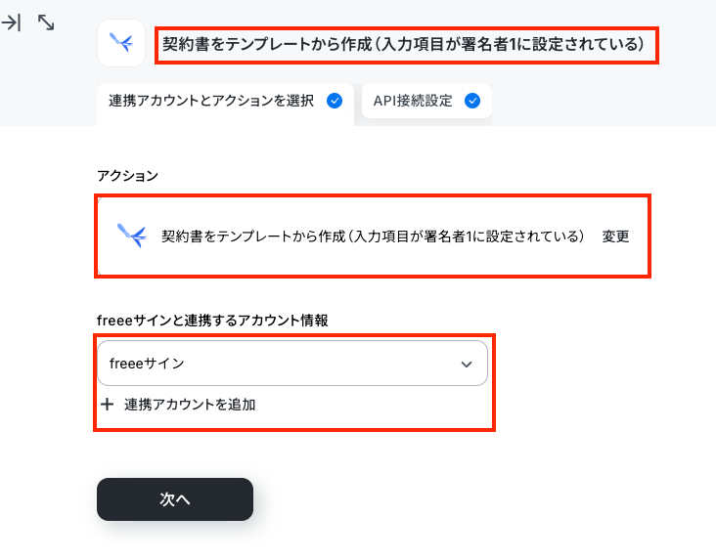Click 変更 to change the action
The height and width of the screenshot is (559, 716).
click(x=615, y=236)
